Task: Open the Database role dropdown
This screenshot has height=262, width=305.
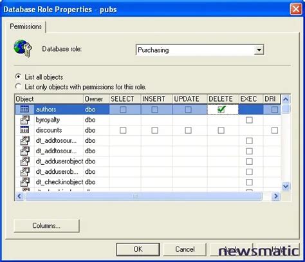Action: (259, 50)
